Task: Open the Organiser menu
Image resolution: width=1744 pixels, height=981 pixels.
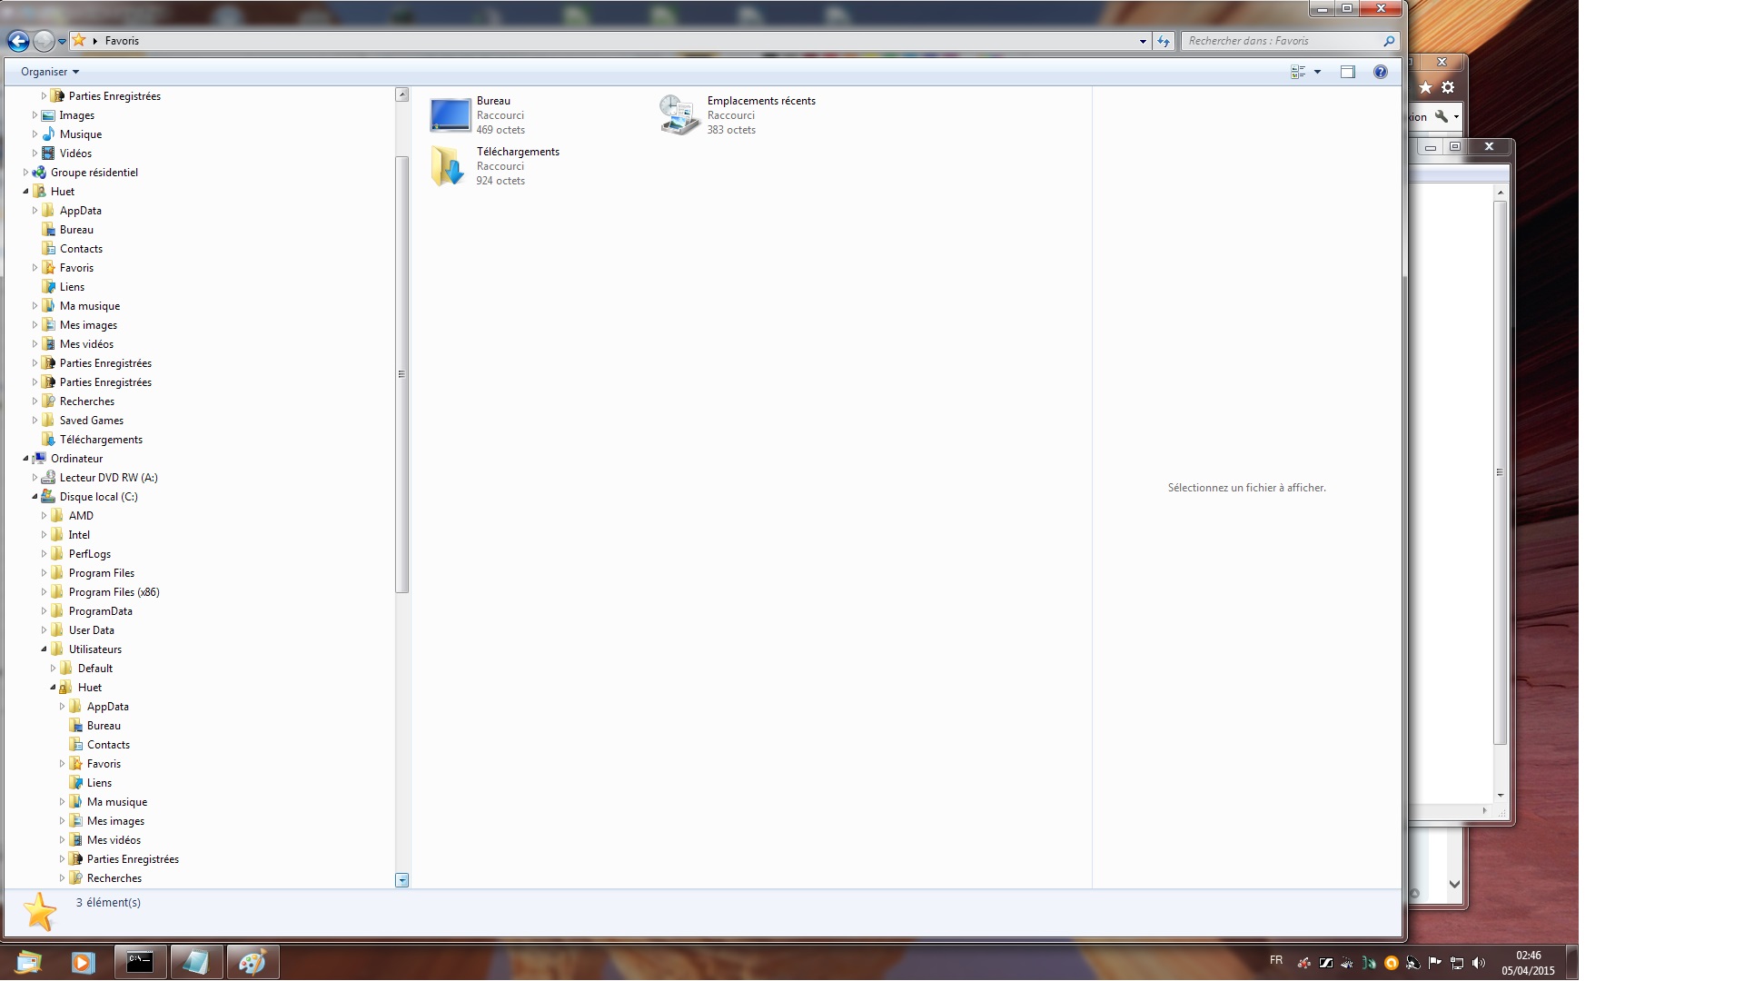Action: [x=50, y=72]
